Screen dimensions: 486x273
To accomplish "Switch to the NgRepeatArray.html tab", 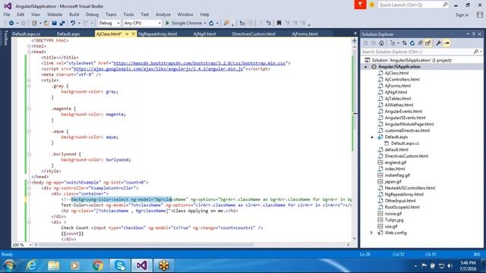I will tap(157, 34).
